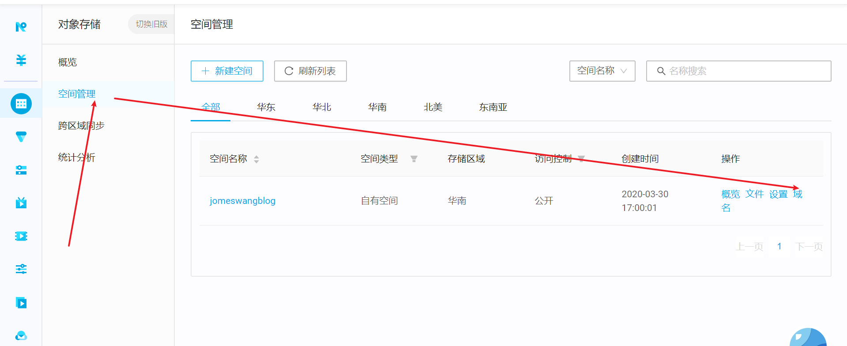This screenshot has width=847, height=346.
Task: Click the 刷新列表 button
Action: [x=310, y=71]
